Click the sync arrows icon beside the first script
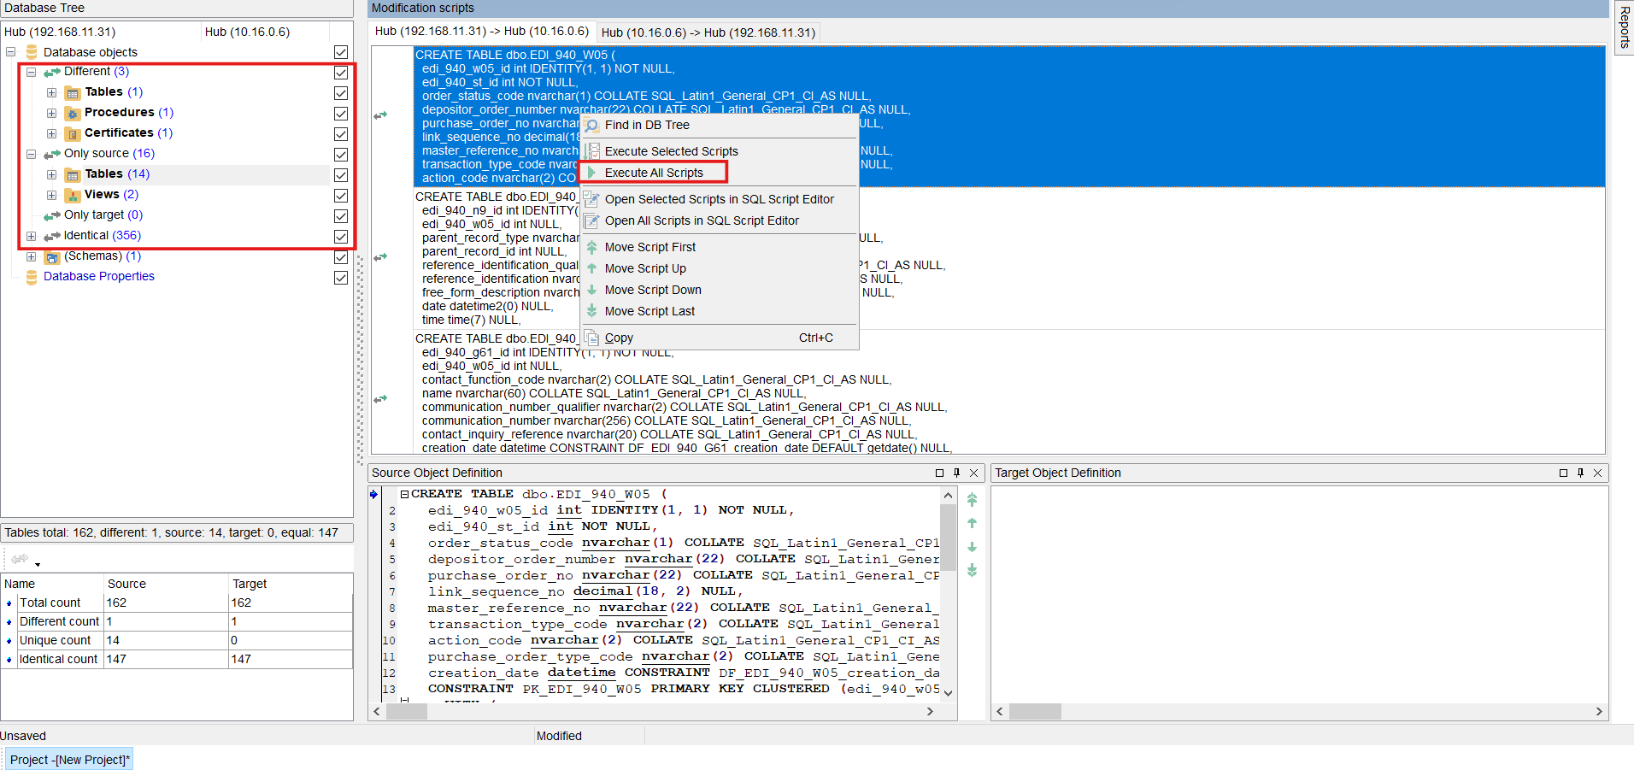1634x770 pixels. [381, 115]
